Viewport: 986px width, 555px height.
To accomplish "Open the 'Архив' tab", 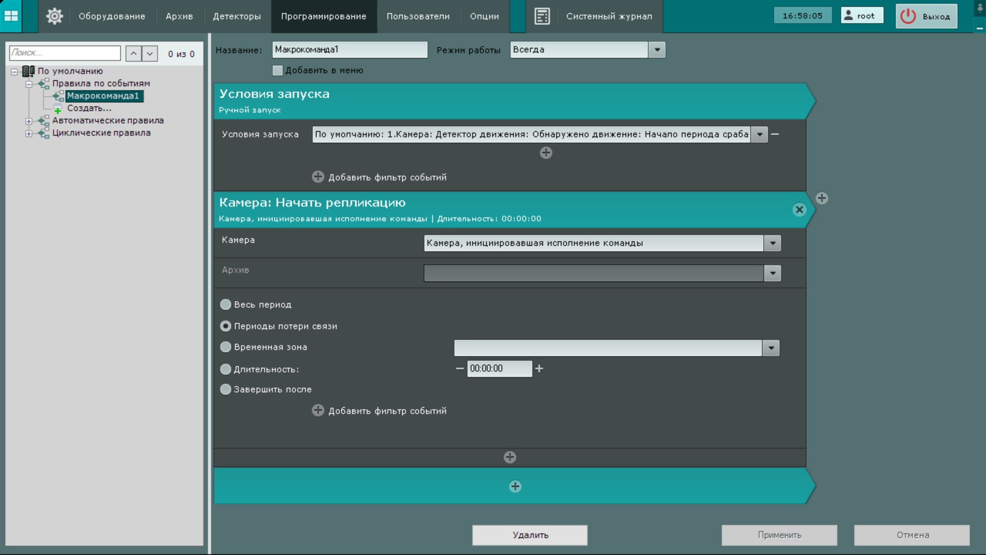I will coord(179,16).
